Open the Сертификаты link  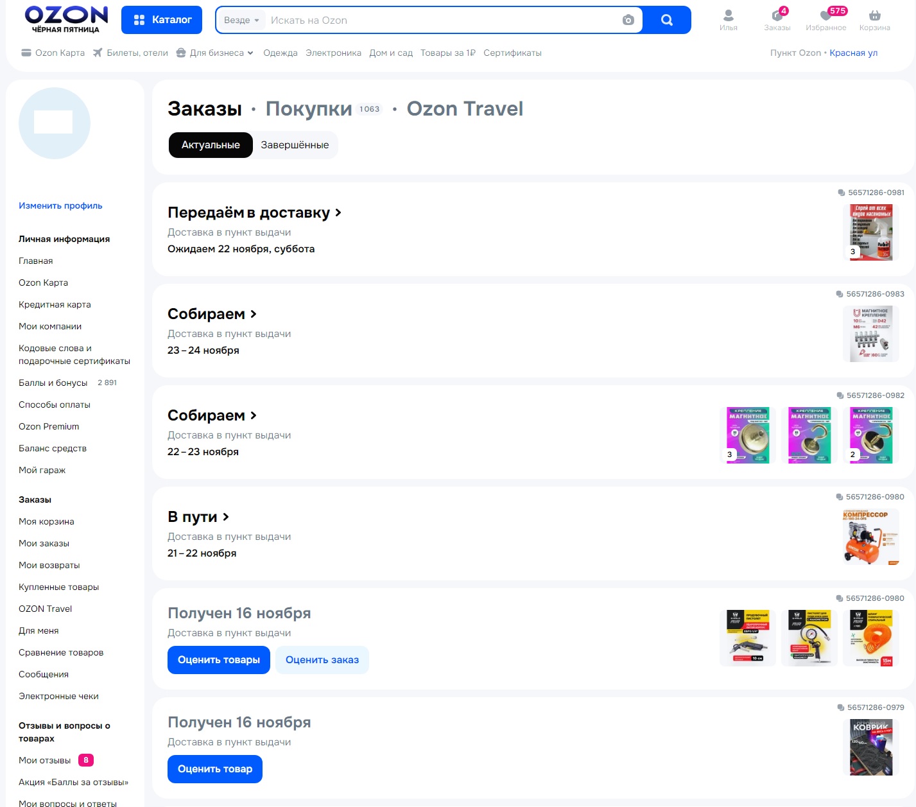[x=512, y=53]
